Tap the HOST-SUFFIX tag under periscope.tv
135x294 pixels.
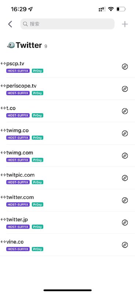[18, 93]
